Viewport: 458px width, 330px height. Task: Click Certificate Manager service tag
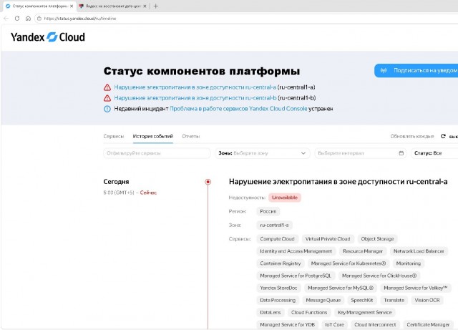click(x=428, y=325)
